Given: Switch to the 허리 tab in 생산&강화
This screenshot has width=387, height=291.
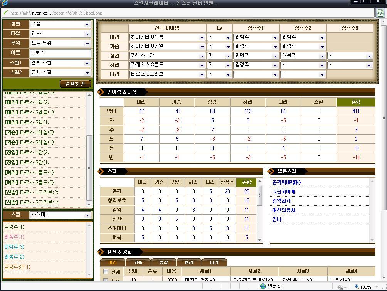Looking at the screenshot, I should 188,262.
